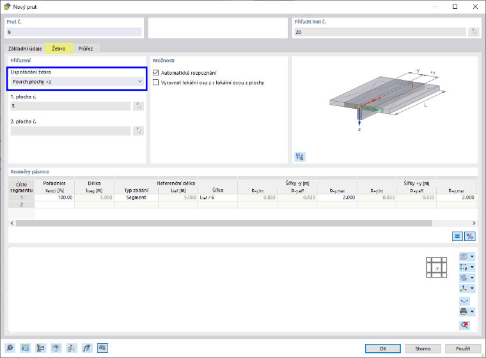Click the curved beam deformation icon
Screen dimensions: 486x358
coord(464,301)
